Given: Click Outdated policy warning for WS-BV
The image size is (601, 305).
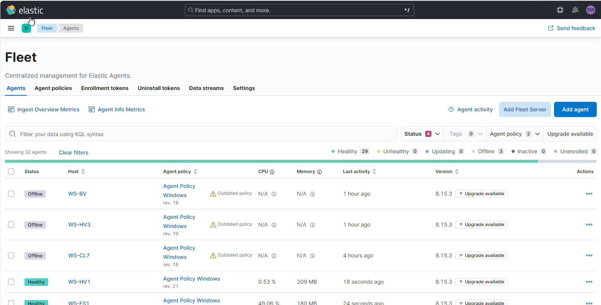Looking at the screenshot, I should (231, 194).
